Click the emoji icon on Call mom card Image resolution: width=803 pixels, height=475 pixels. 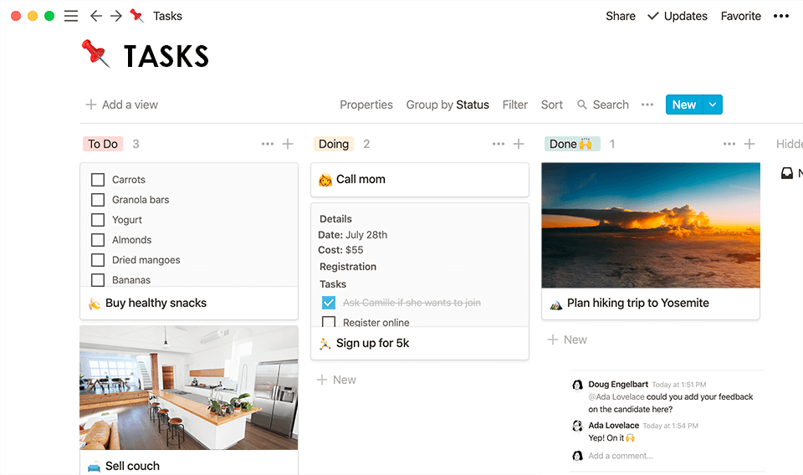click(x=325, y=180)
